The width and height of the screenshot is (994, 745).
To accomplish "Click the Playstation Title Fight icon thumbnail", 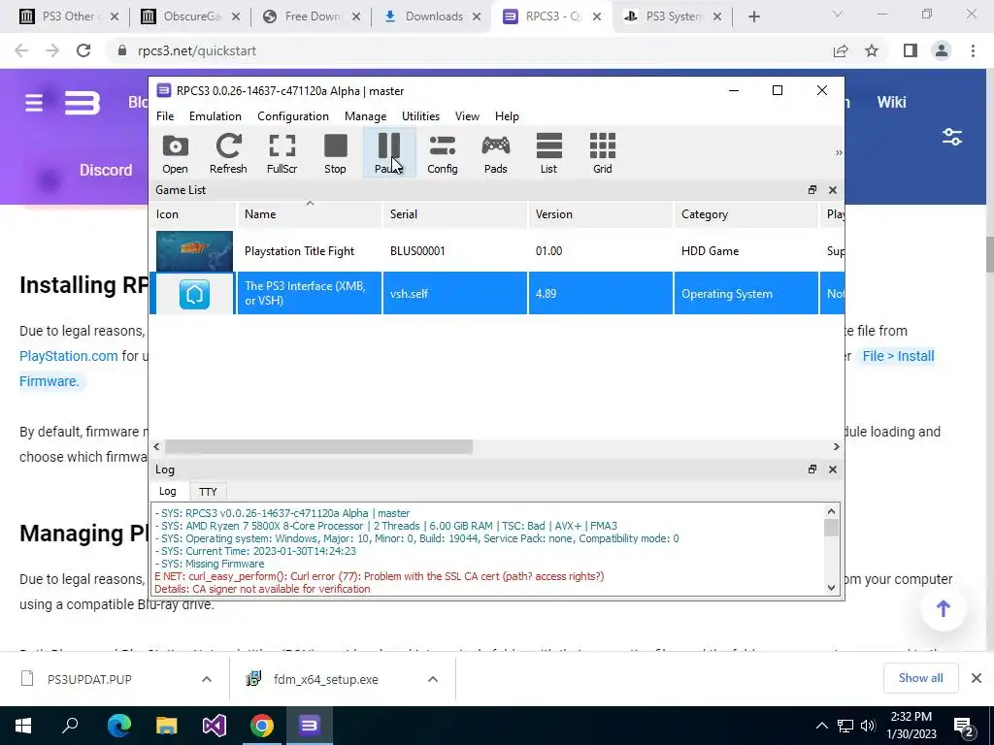I will (194, 251).
